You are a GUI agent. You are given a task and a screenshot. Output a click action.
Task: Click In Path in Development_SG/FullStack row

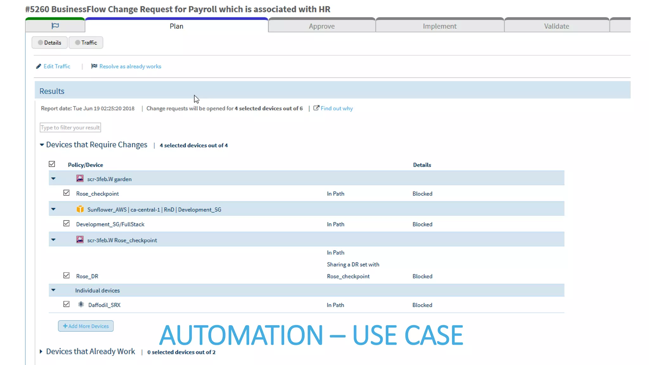336,224
